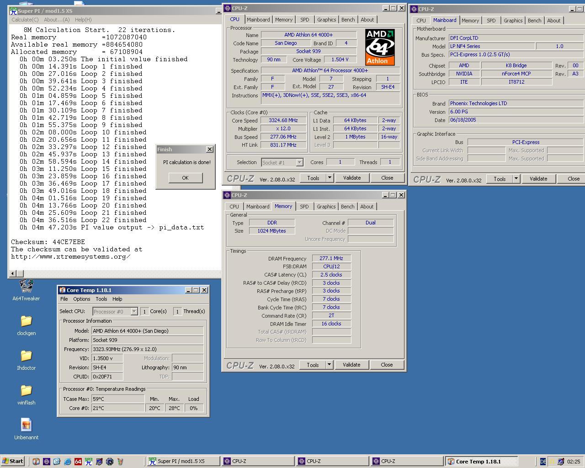The width and height of the screenshot is (585, 468).
Task: Expand Selection Socket #1 dropdown in CPU-Z
Action: [299, 162]
